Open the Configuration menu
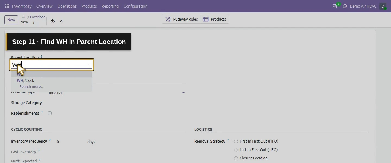The image size is (391, 163). click(x=135, y=6)
